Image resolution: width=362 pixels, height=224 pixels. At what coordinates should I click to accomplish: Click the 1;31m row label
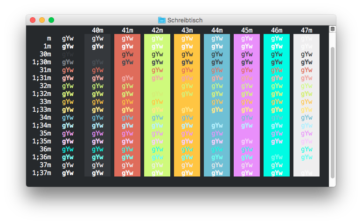coord(42,78)
